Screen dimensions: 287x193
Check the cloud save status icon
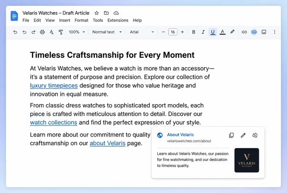[x=116, y=13]
